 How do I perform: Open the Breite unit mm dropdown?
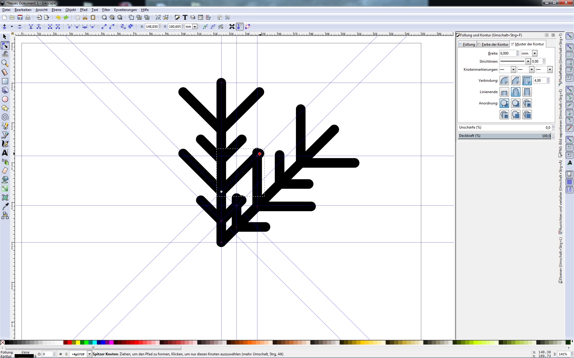tap(535, 53)
